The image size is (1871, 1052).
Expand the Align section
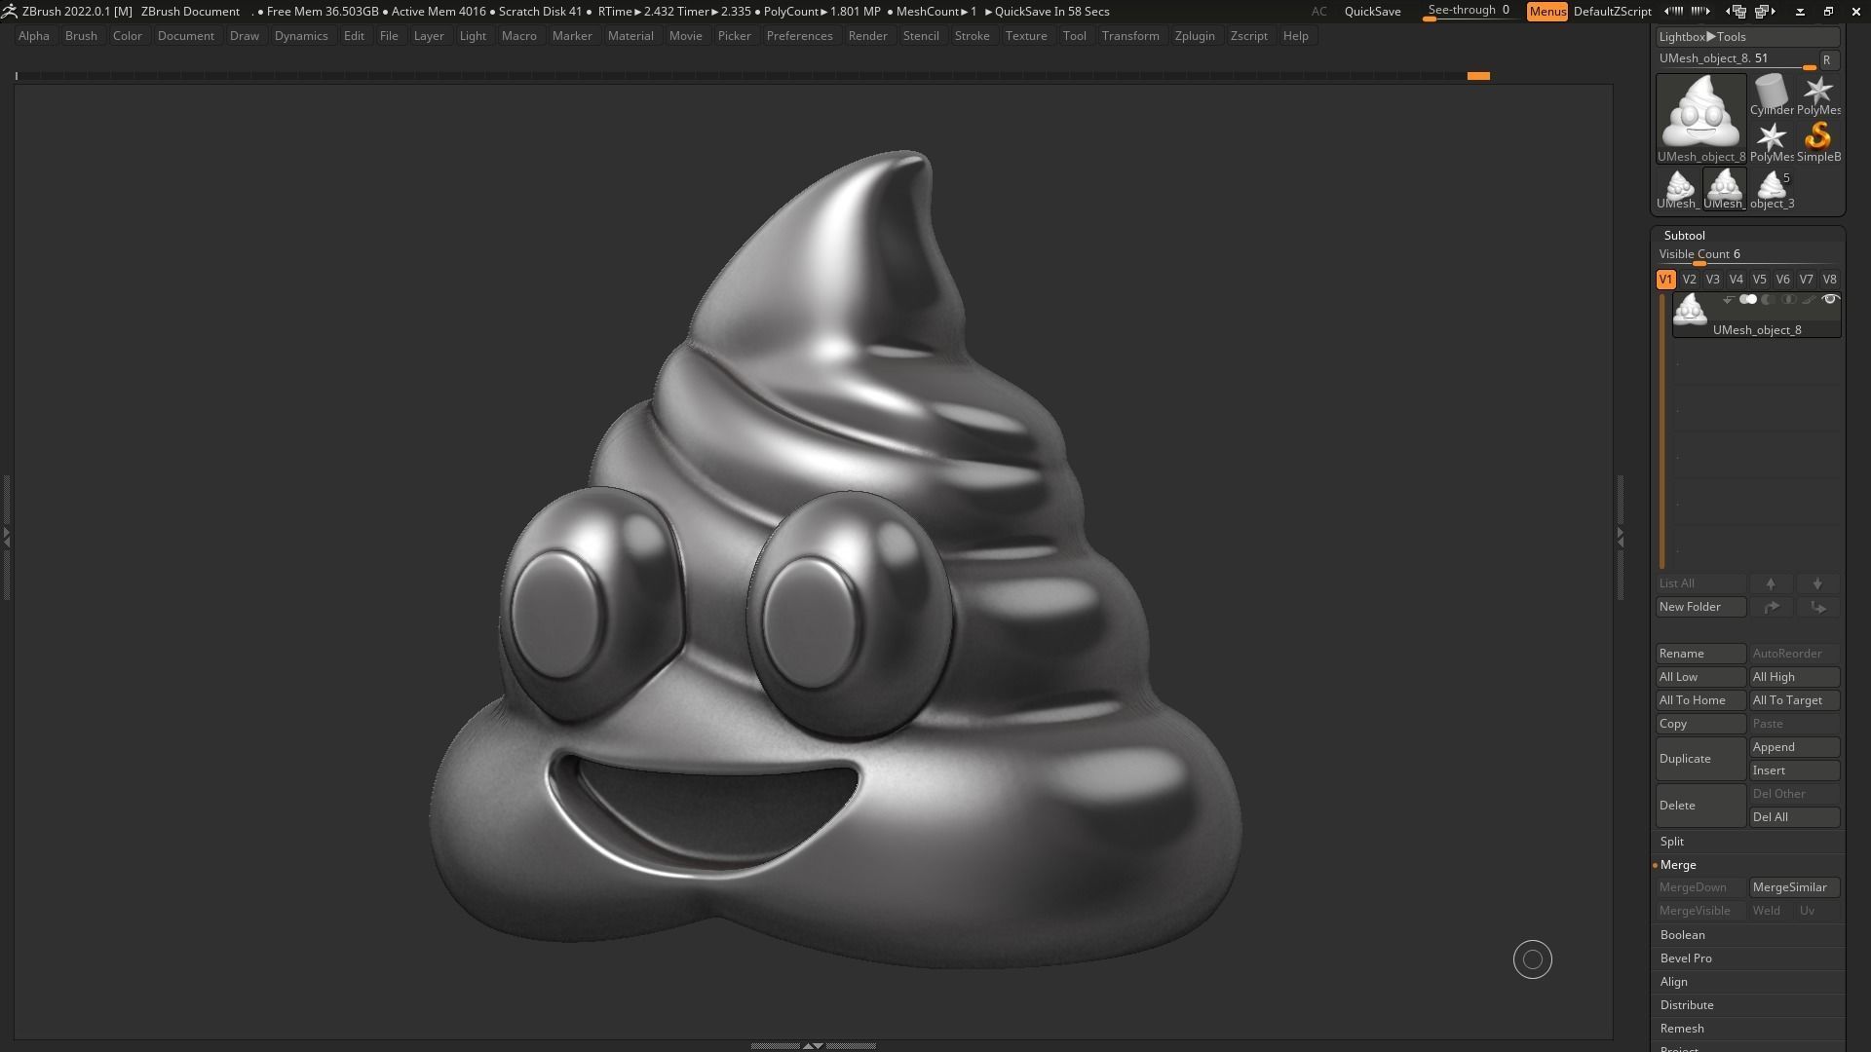[1673, 982]
